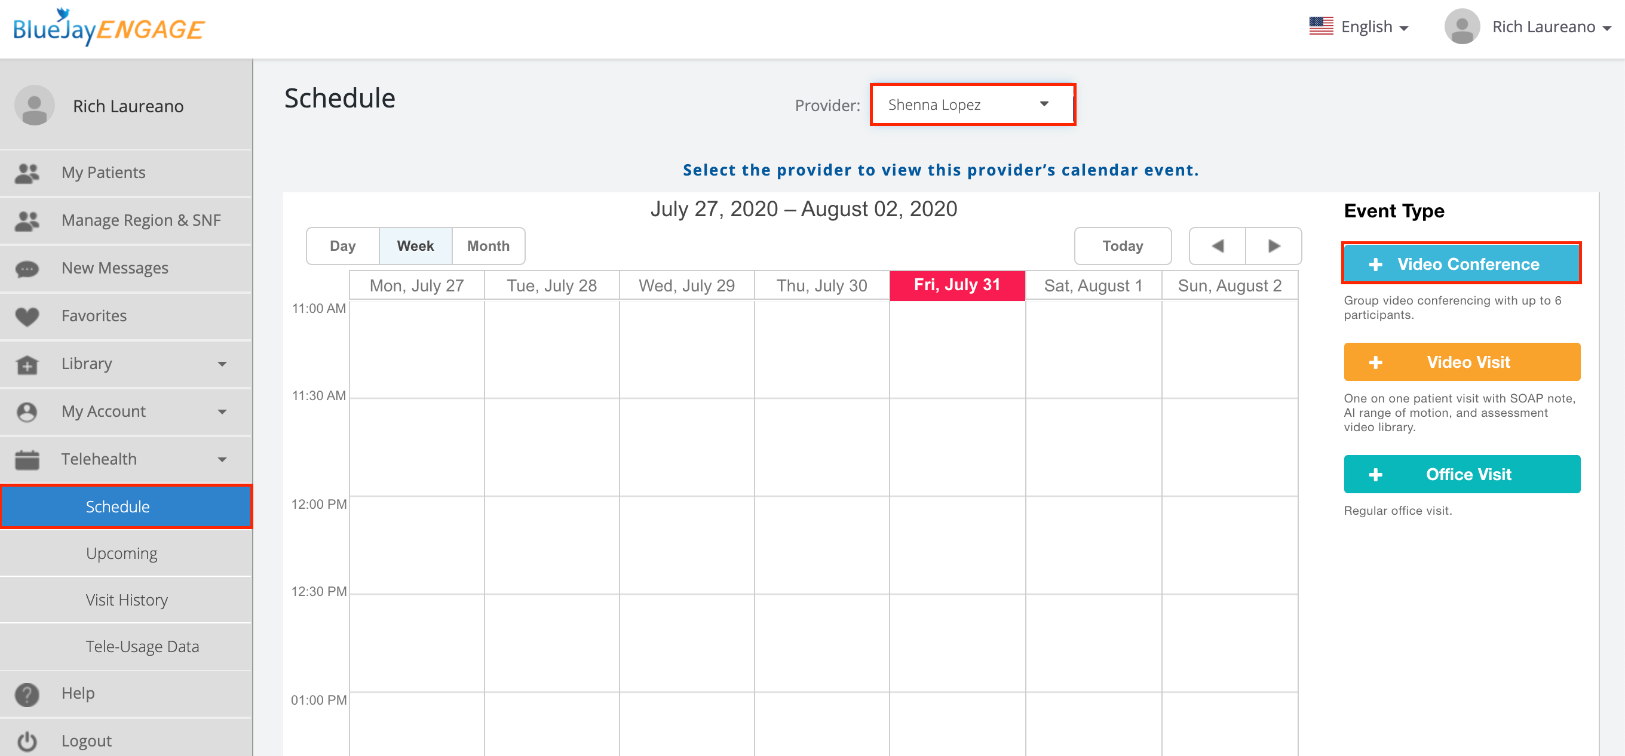The height and width of the screenshot is (756, 1625).
Task: Click the Today button
Action: 1121,246
